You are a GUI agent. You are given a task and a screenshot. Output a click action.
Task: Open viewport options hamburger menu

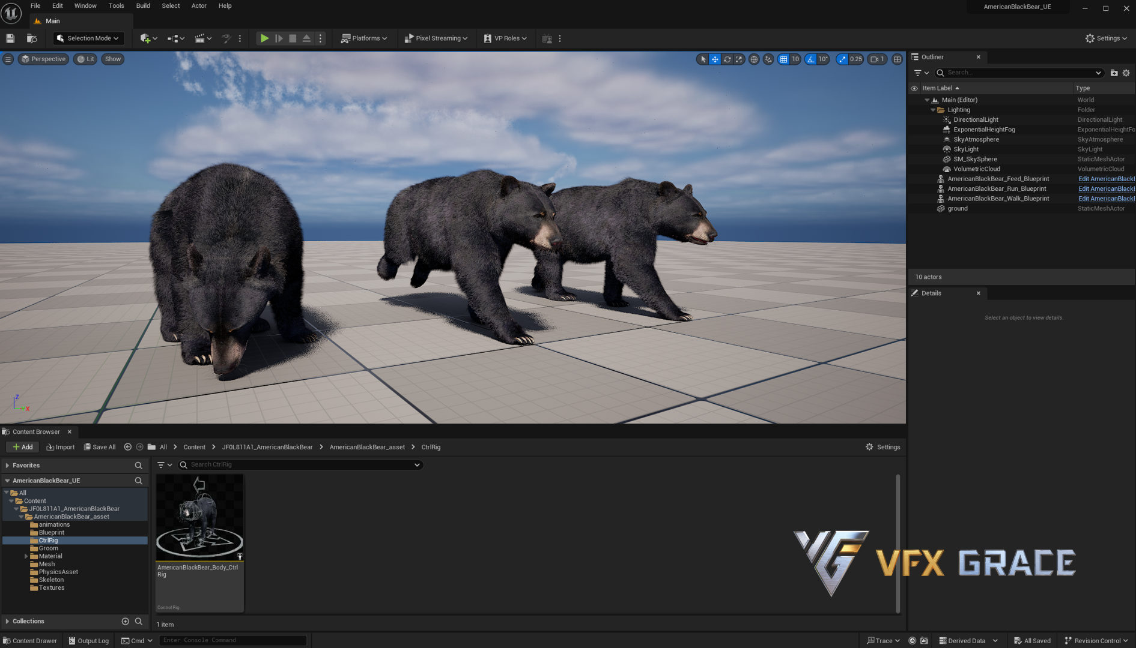8,59
